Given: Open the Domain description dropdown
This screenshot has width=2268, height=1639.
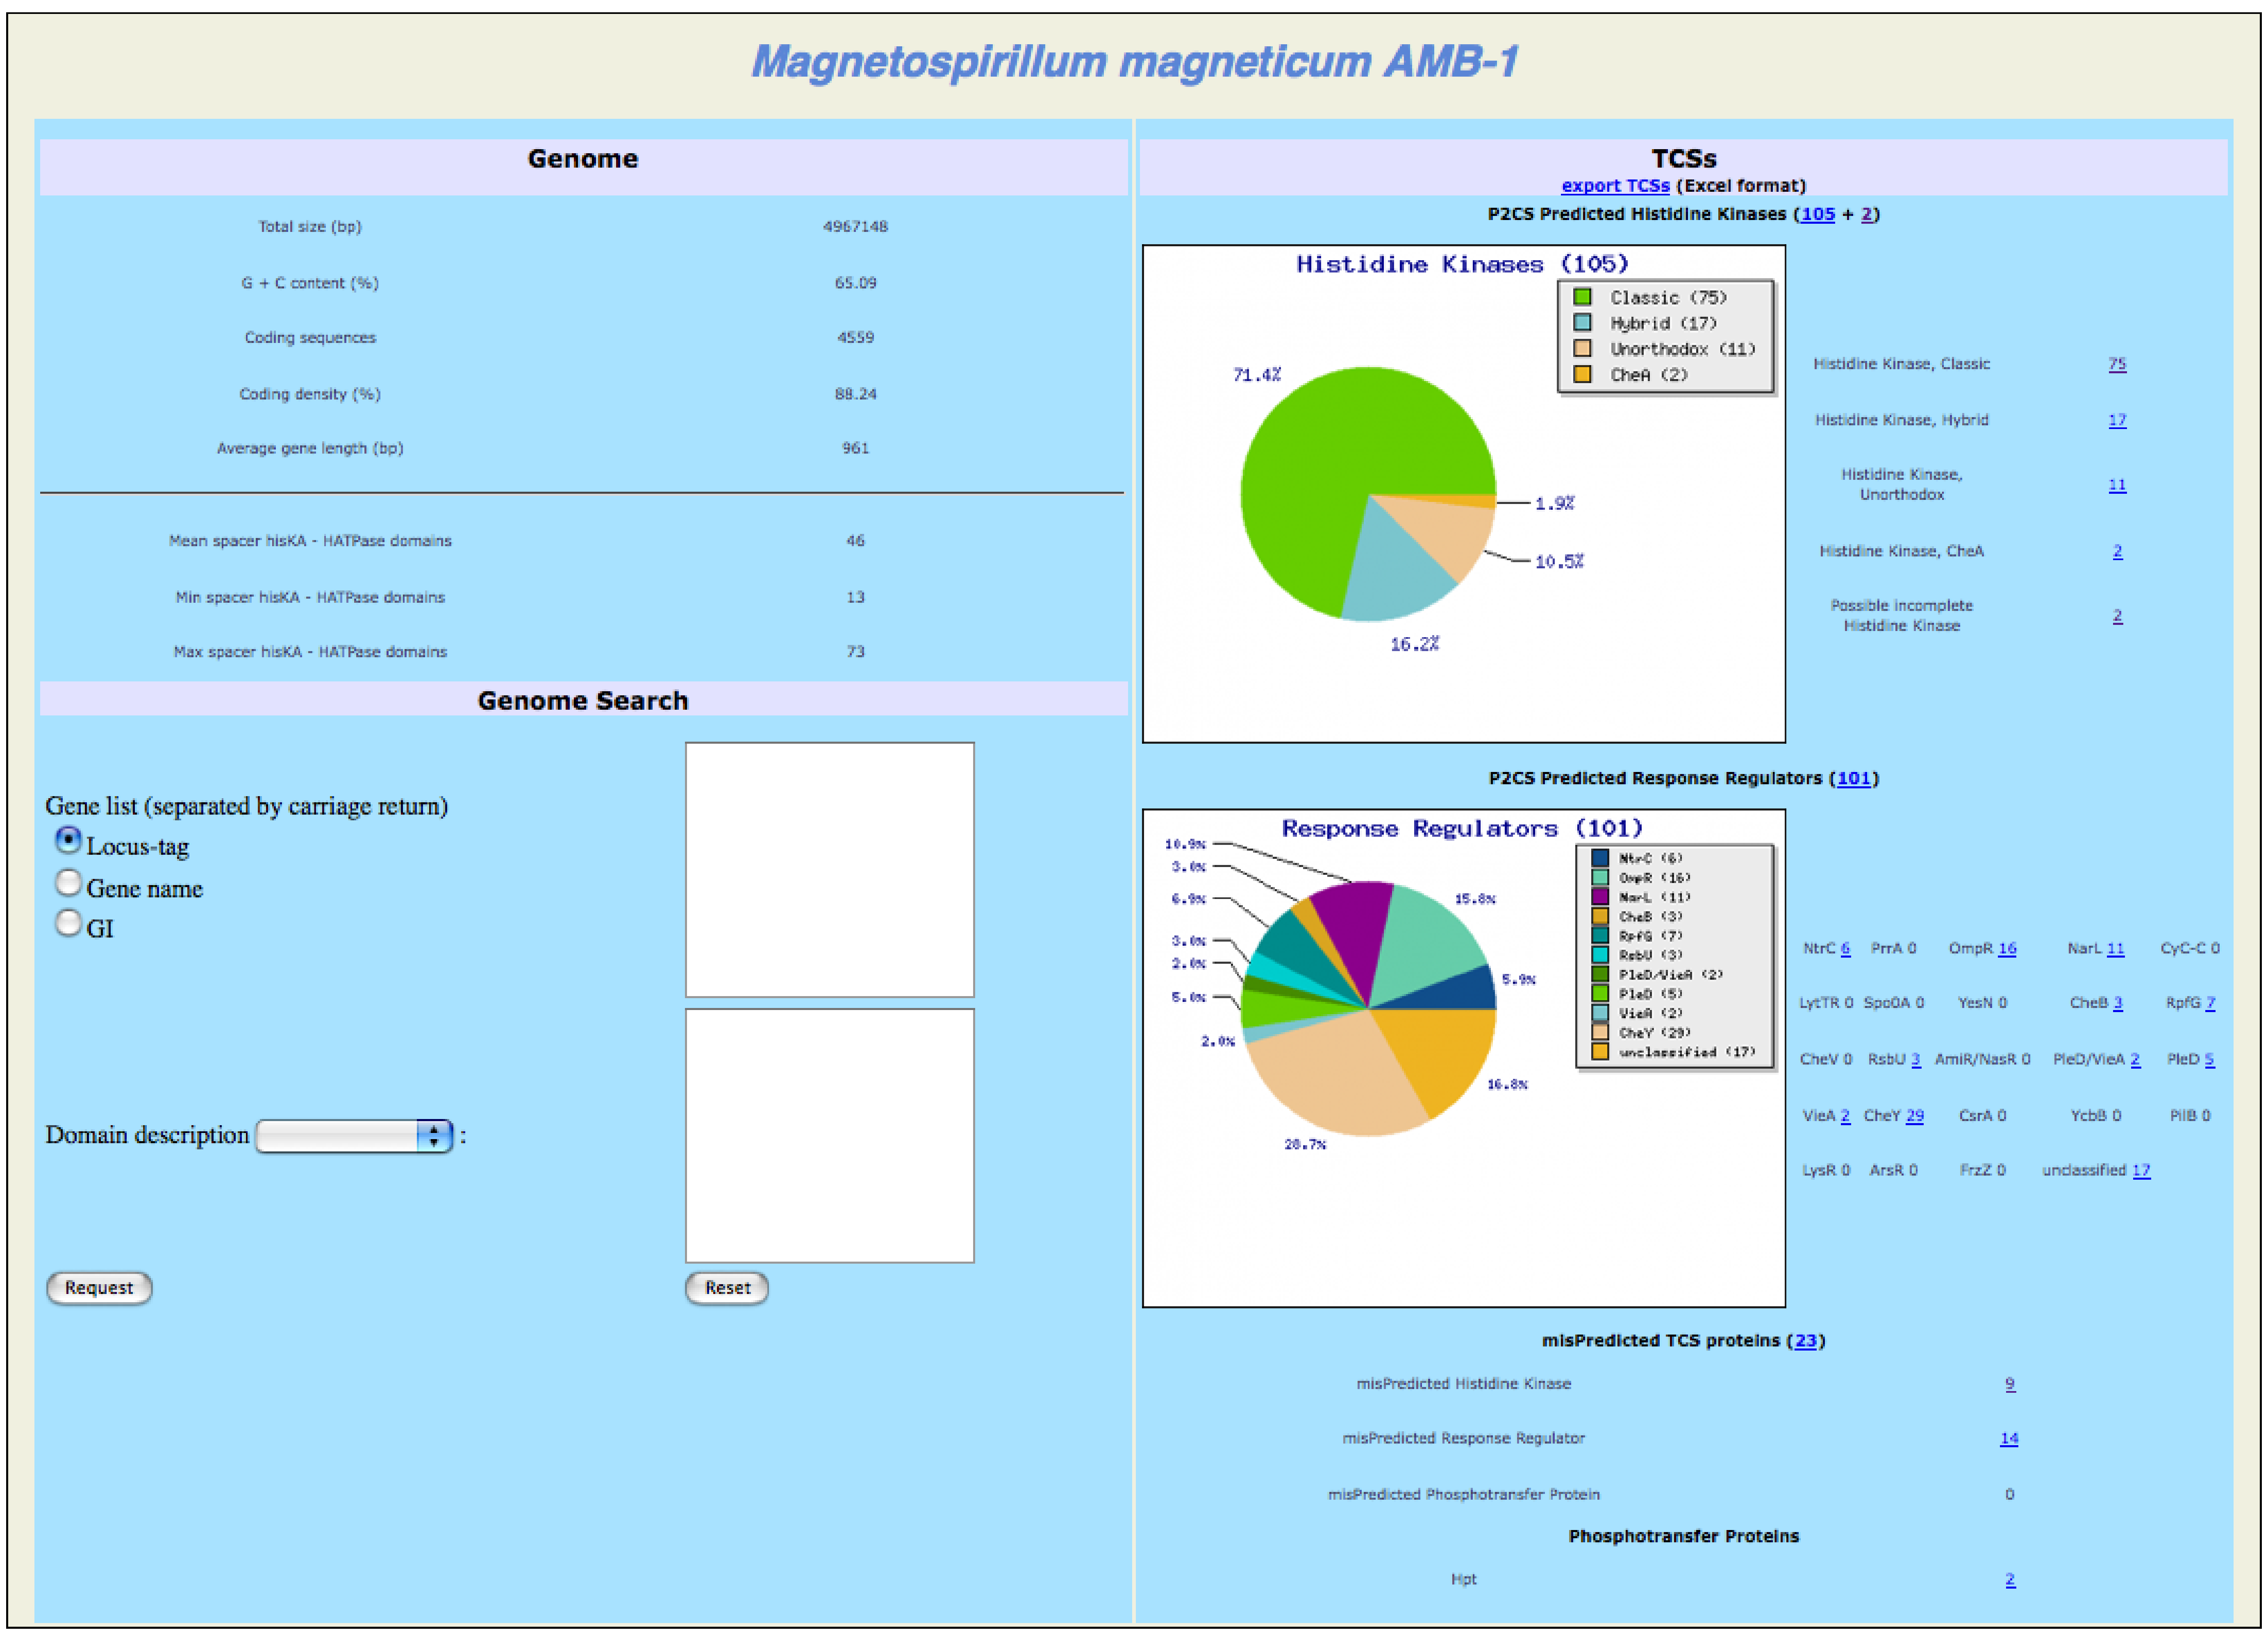Looking at the screenshot, I should [354, 1135].
